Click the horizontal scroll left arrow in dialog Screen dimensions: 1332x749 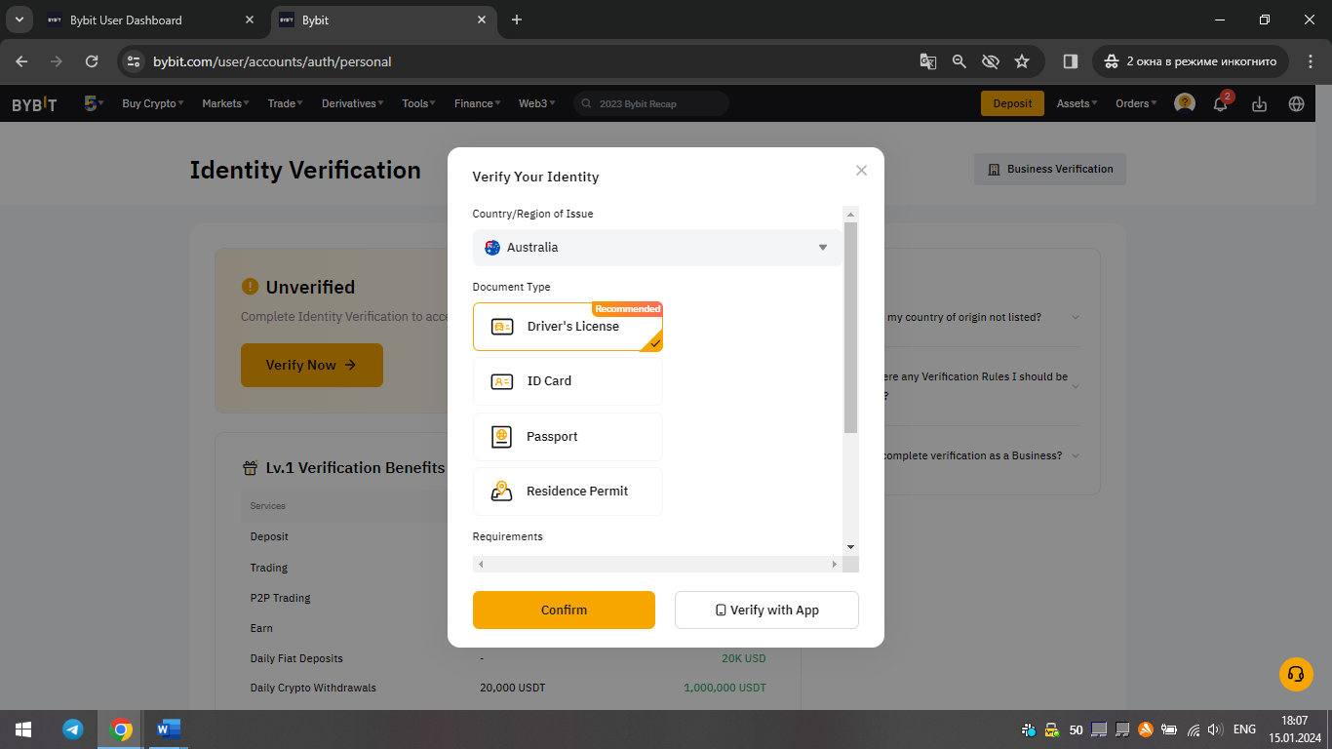[481, 564]
